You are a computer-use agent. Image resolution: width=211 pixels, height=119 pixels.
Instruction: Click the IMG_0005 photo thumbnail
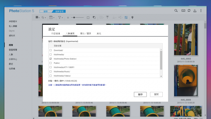click(x=186, y=81)
